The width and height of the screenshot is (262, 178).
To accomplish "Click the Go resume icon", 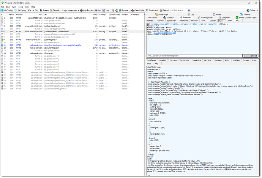I will pyautogui.click(x=33, y=11).
